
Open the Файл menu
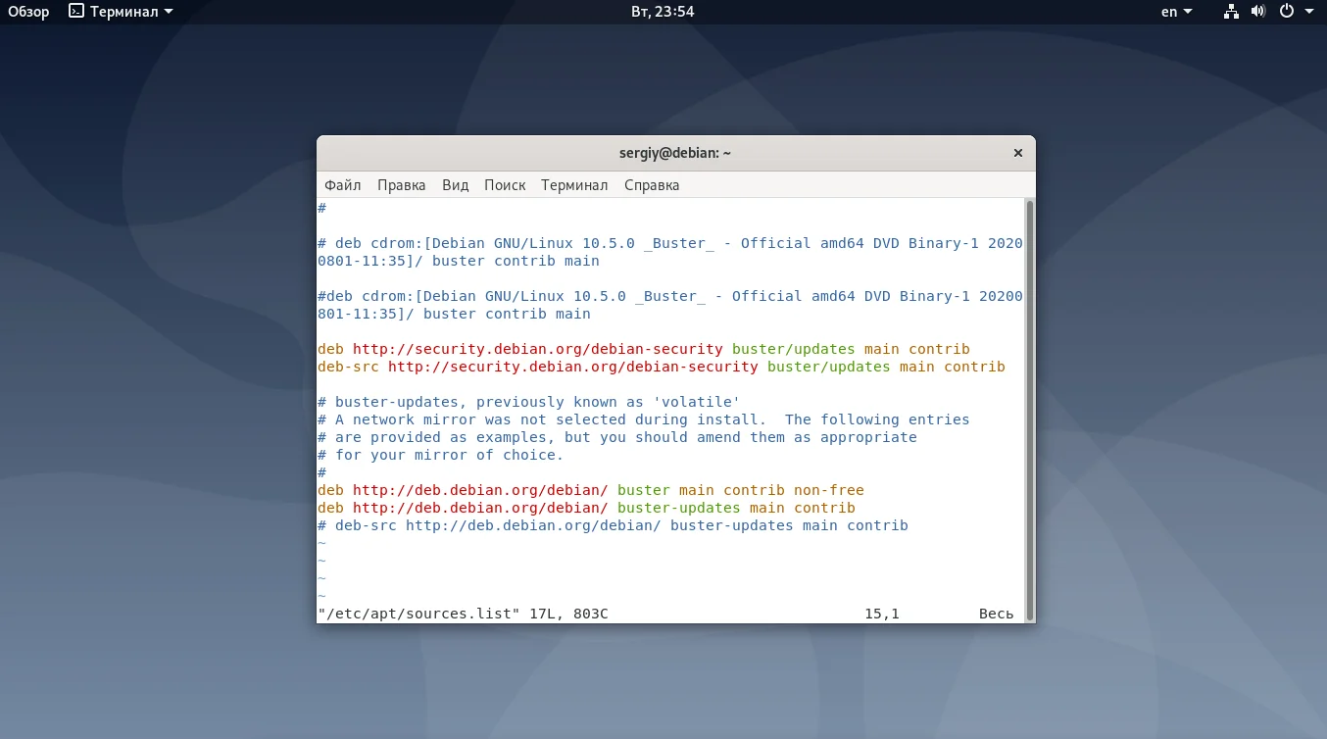[342, 184]
